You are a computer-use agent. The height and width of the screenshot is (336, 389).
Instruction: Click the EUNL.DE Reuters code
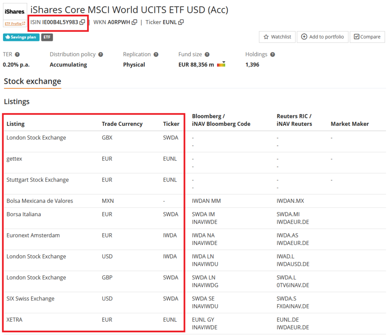point(288,320)
